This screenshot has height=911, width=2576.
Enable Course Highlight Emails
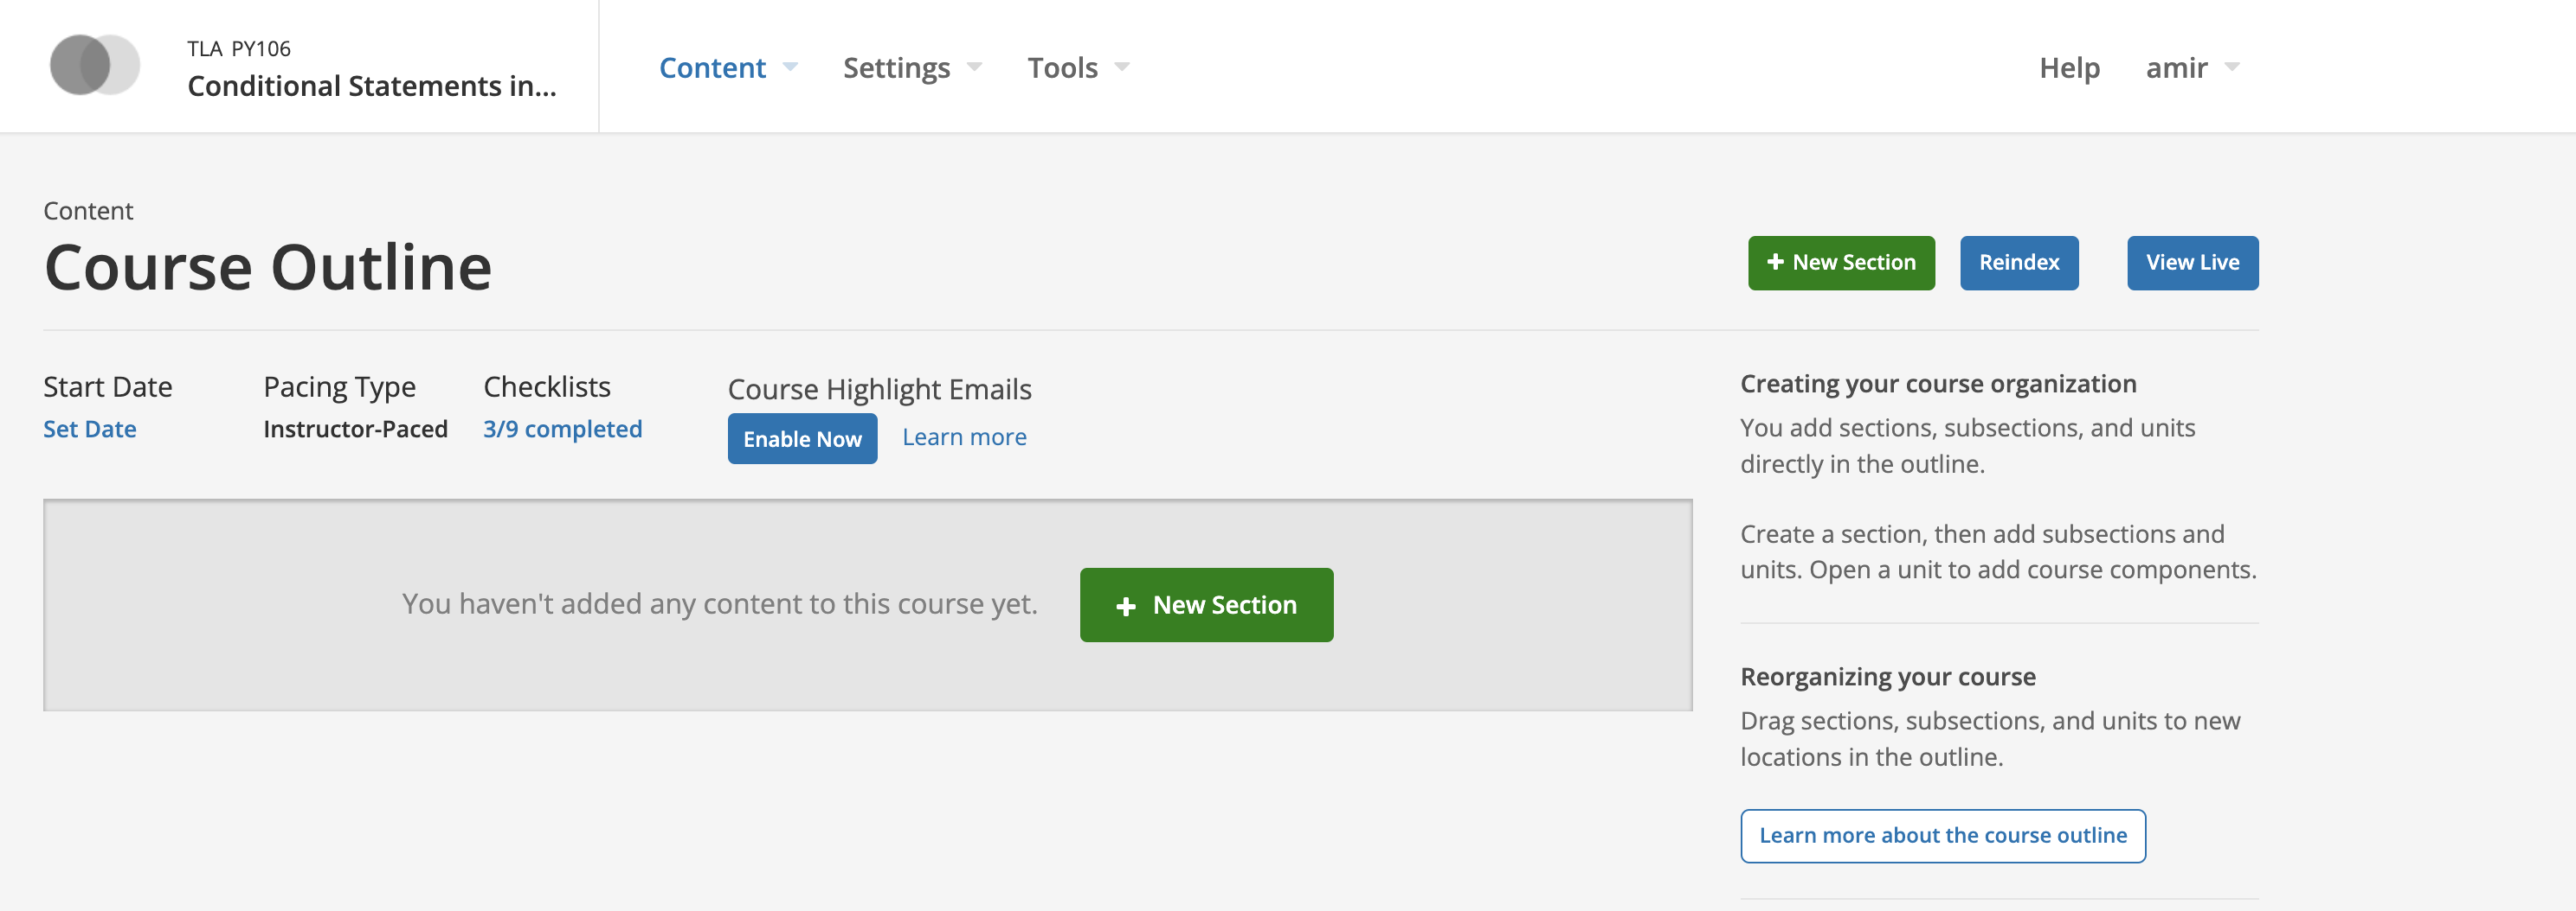pyautogui.click(x=802, y=438)
